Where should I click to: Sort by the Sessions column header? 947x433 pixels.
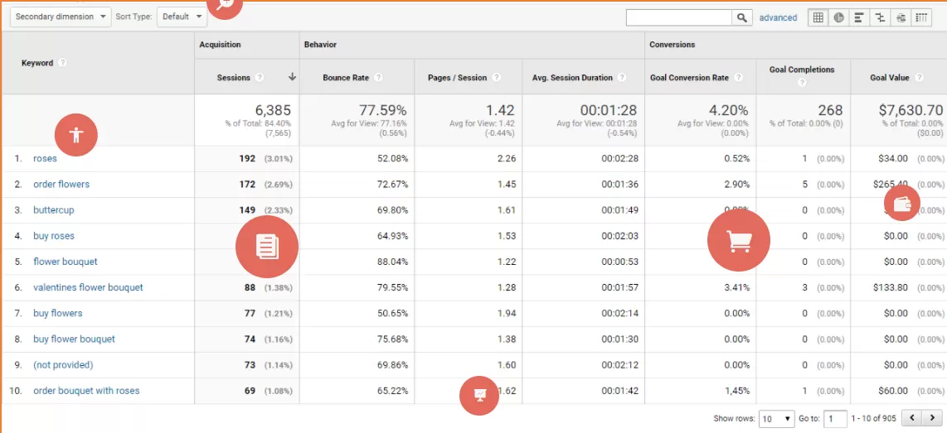click(234, 78)
